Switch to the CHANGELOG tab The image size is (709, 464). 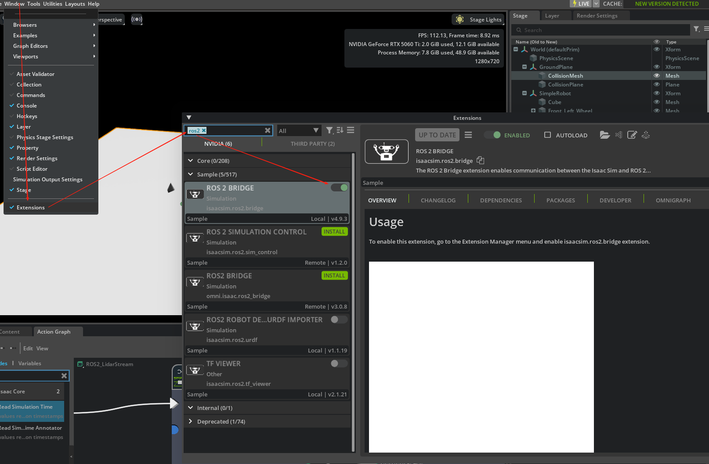[x=438, y=200]
